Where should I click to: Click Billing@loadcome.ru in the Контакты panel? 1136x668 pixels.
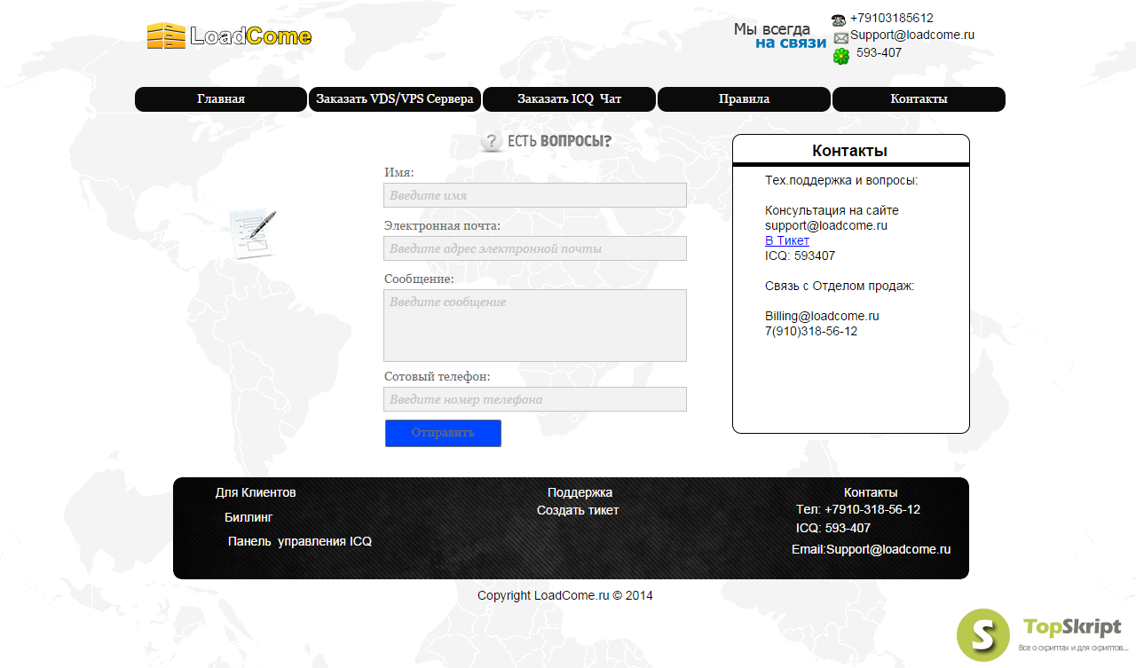822,316
